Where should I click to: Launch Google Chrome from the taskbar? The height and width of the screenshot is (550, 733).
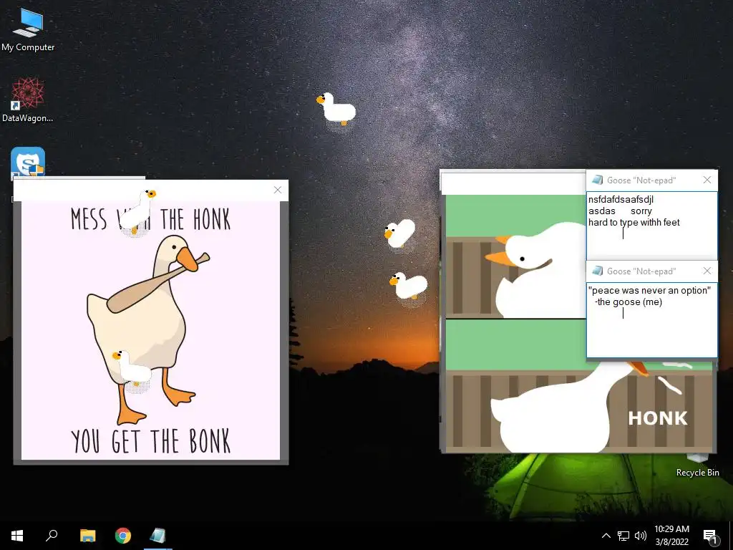(123, 536)
